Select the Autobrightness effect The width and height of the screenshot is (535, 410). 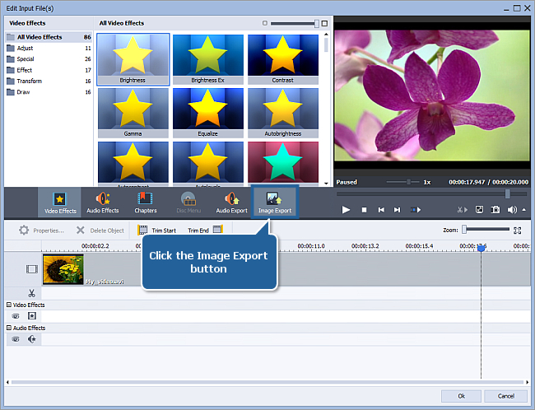click(283, 113)
